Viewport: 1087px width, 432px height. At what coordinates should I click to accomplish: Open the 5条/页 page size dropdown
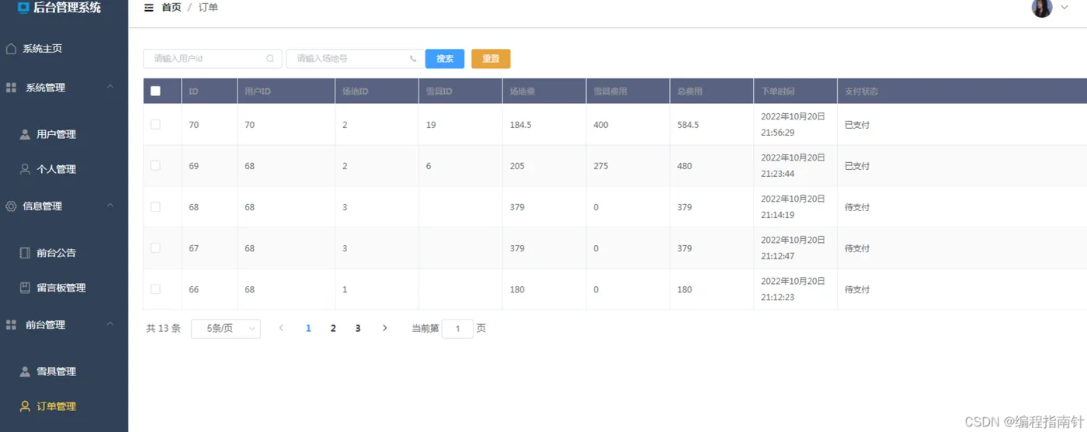[x=226, y=329]
